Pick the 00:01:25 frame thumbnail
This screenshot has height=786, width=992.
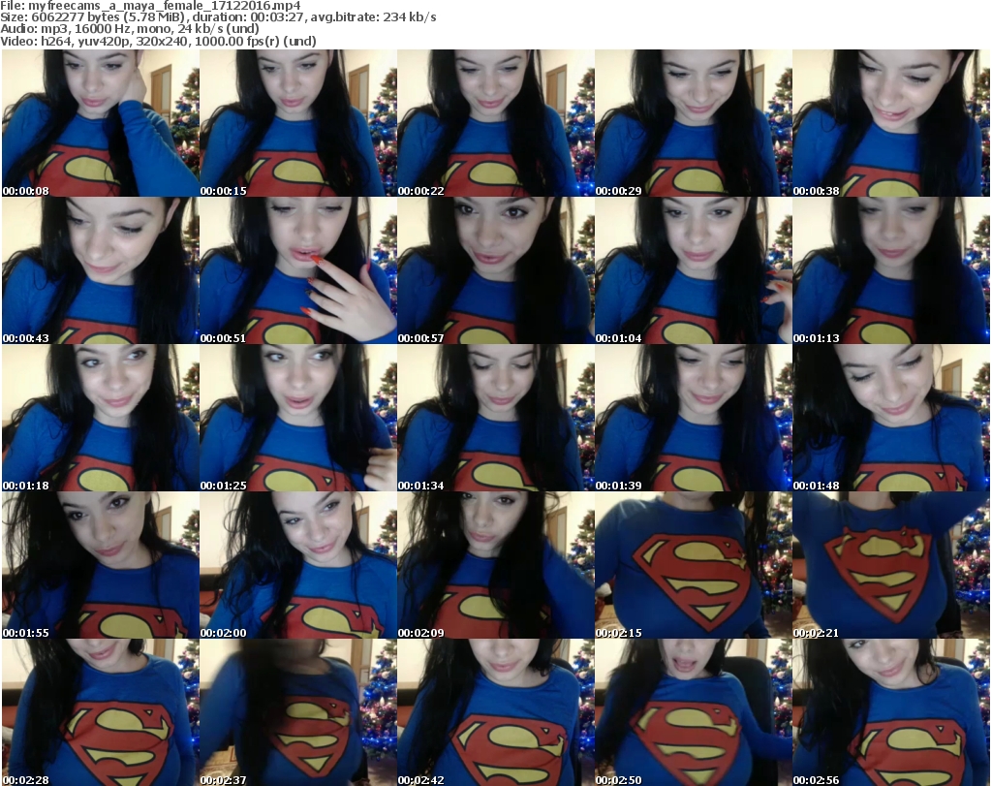tap(298, 418)
